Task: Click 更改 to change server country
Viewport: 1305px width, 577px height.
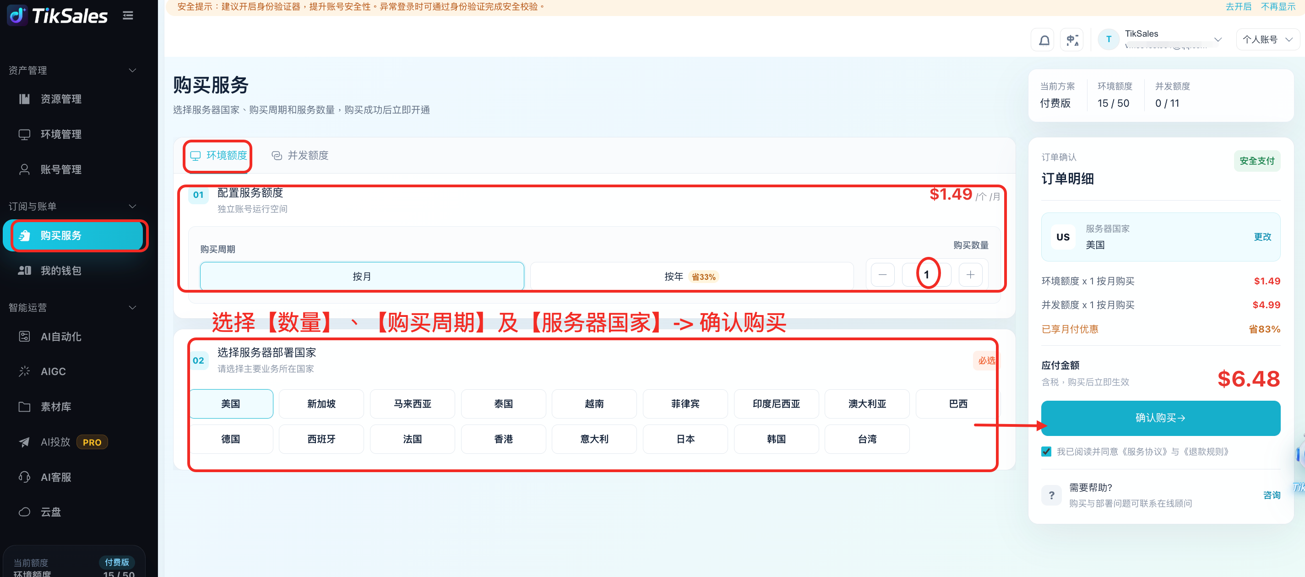Action: pyautogui.click(x=1262, y=237)
